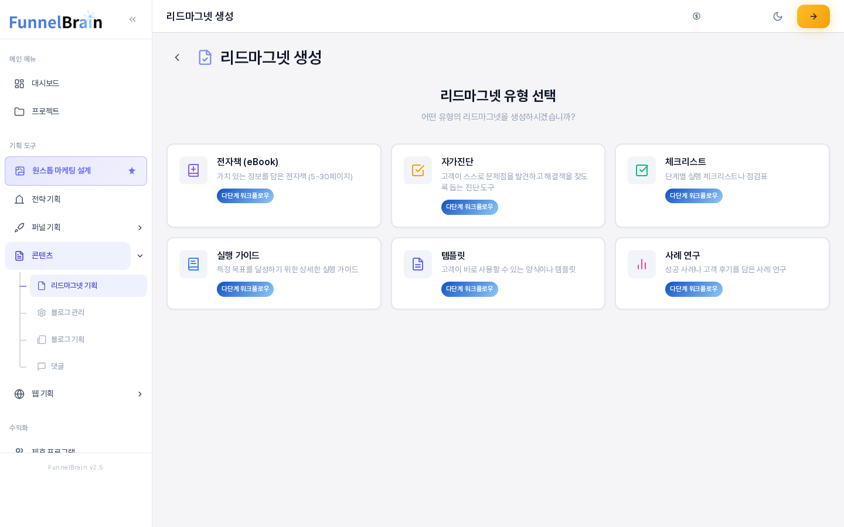Click the credits coin icon in header
The width and height of the screenshot is (844, 527).
point(696,16)
